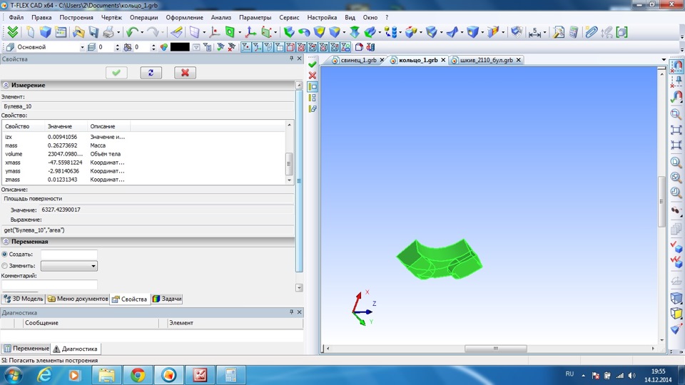Viewport: 685px width, 385px height.
Task: Open Google Chrome from the taskbar
Action: 138,374
